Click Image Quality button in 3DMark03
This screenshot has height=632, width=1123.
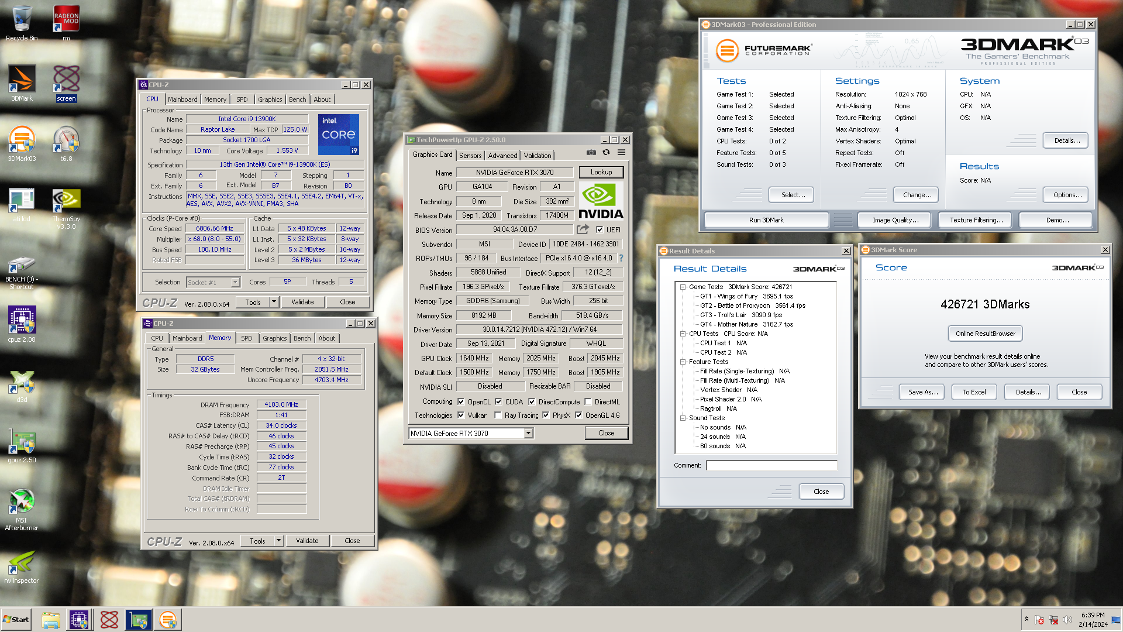click(x=895, y=220)
